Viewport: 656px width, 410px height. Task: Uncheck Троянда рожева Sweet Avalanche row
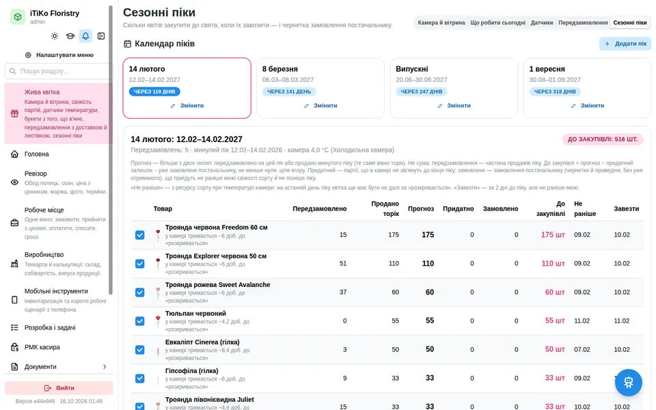tap(139, 292)
